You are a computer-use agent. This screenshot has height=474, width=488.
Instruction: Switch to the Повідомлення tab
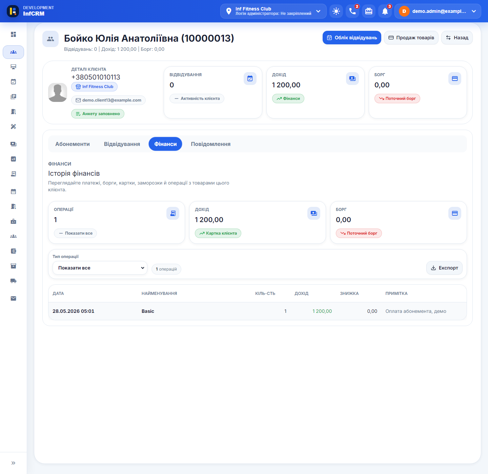coord(211,144)
